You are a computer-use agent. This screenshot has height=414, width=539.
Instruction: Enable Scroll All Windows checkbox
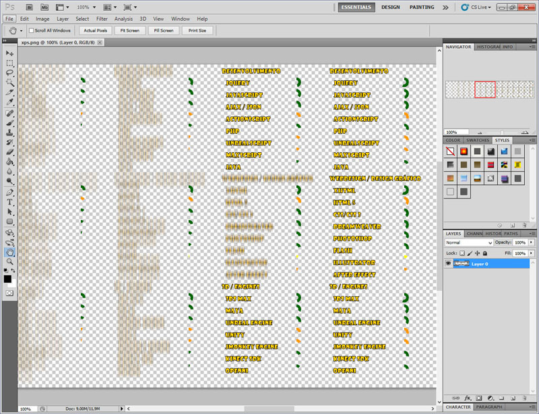point(31,30)
